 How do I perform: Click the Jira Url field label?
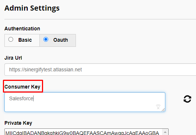(x=13, y=58)
